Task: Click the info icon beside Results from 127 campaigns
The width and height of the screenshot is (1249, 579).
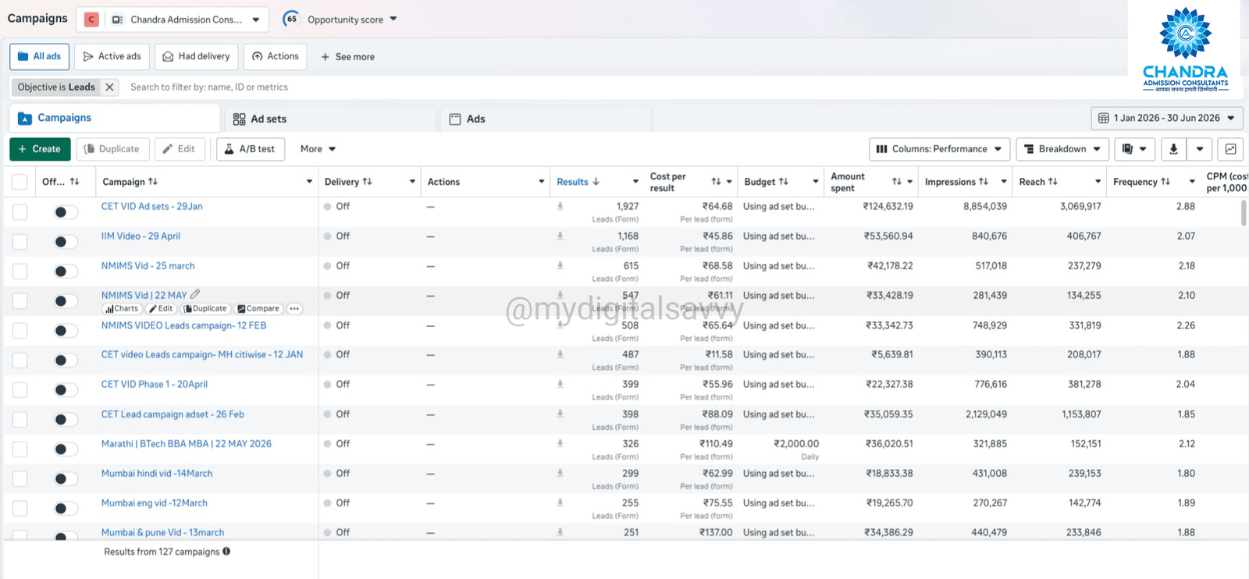Action: click(226, 551)
